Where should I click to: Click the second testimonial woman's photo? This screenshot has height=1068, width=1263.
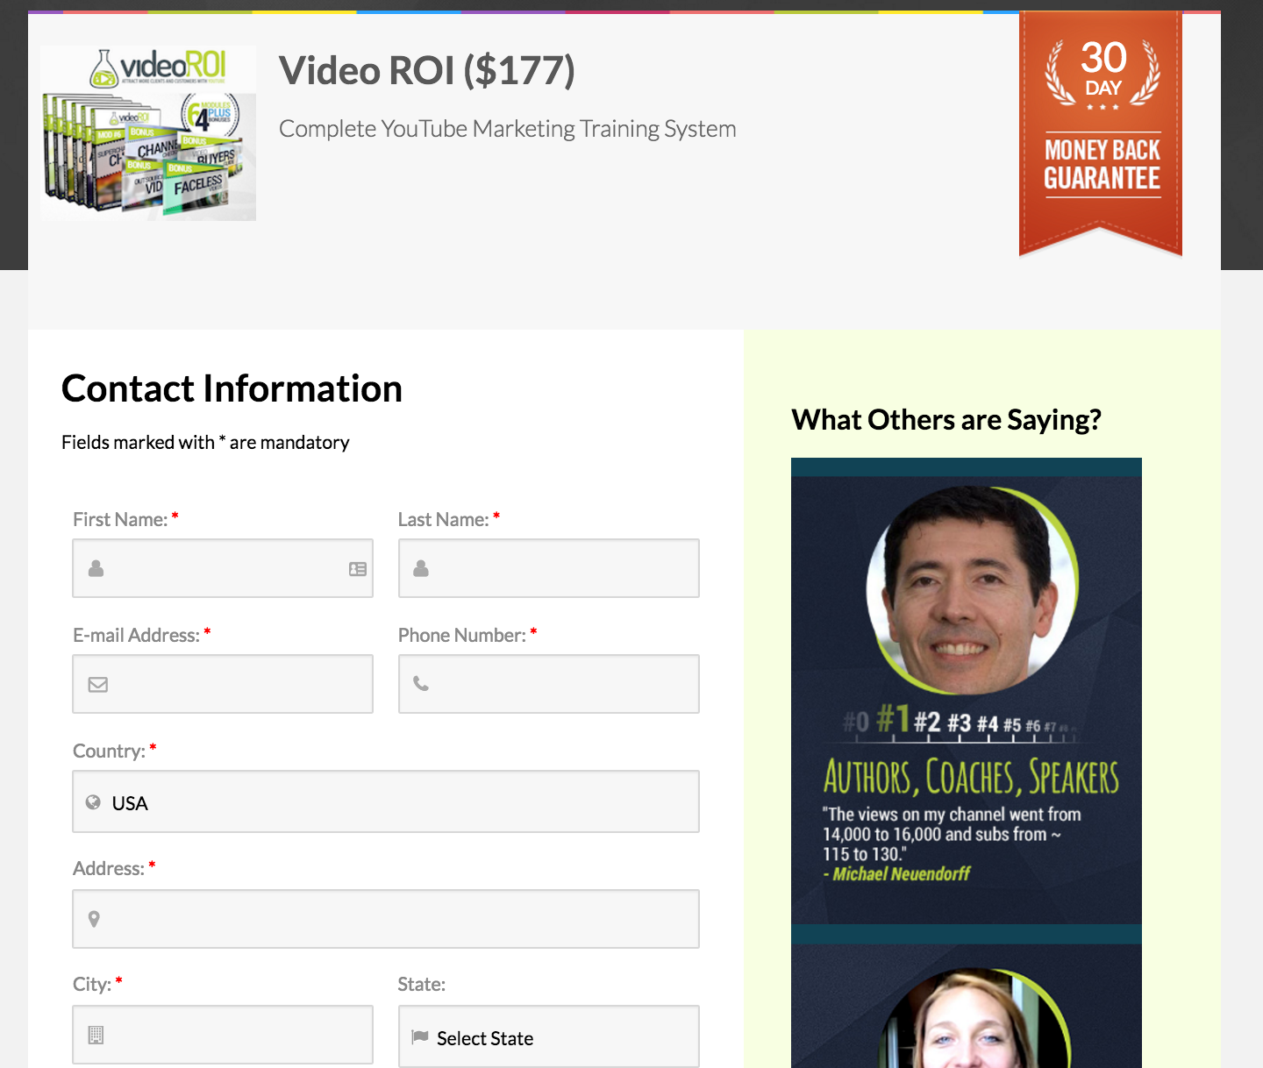click(x=974, y=1020)
